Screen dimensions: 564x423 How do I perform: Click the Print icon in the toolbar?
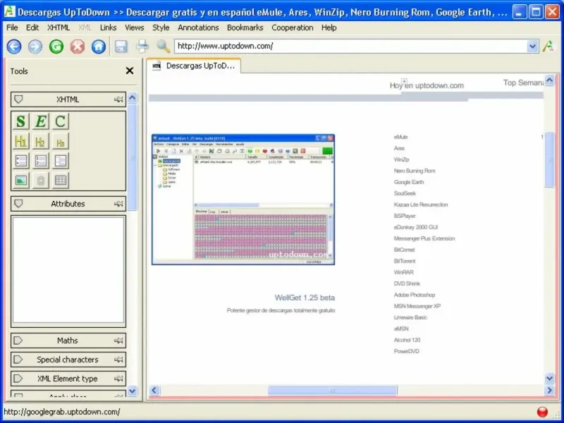142,47
